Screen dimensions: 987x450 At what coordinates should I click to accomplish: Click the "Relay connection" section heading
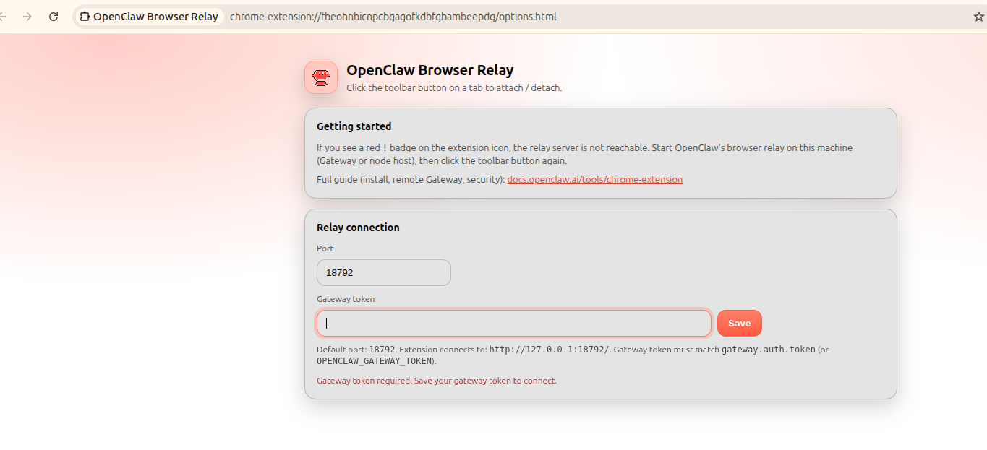pyautogui.click(x=358, y=228)
